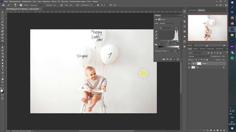This screenshot has height=132, width=236.
Task: Open the brush settings panel icon
Action: pos(21,5)
